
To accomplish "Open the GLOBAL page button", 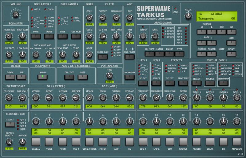I will click(x=36, y=142).
